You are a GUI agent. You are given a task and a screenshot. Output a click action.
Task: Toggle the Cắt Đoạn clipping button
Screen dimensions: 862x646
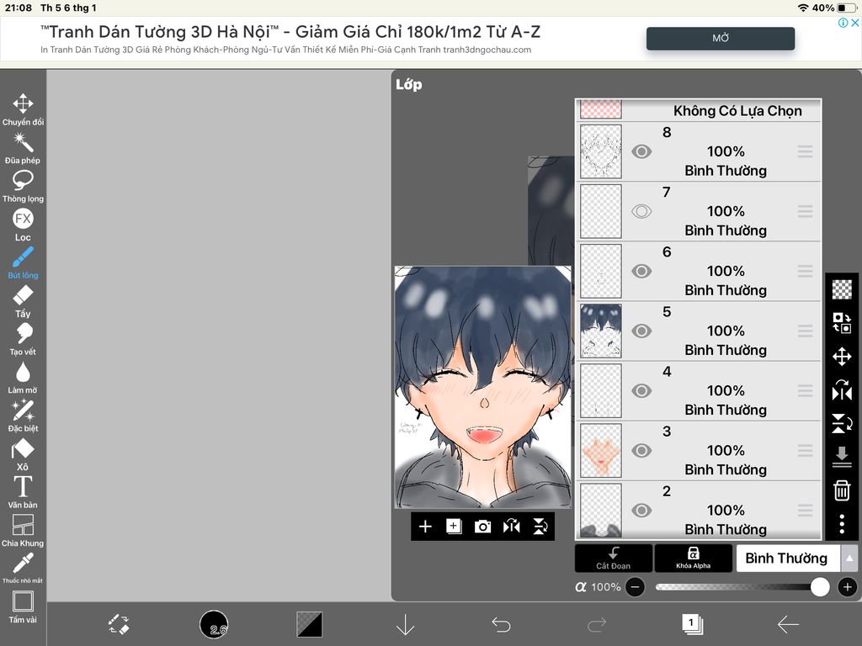click(x=614, y=559)
